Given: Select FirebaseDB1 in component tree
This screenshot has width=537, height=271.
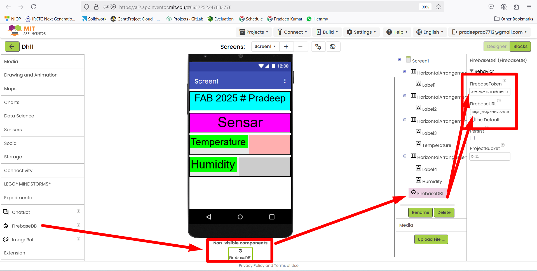Looking at the screenshot, I should pyautogui.click(x=427, y=193).
